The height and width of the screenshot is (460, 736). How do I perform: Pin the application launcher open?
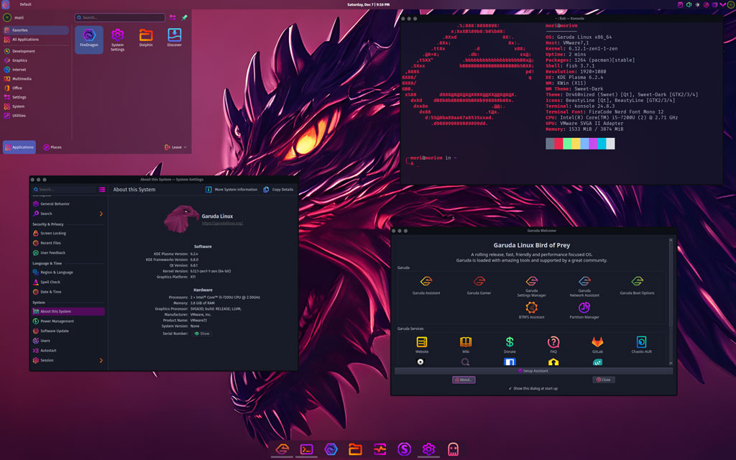click(184, 17)
